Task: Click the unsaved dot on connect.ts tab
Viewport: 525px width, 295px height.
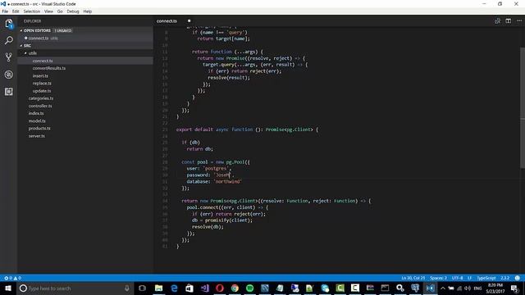Action: pos(189,20)
